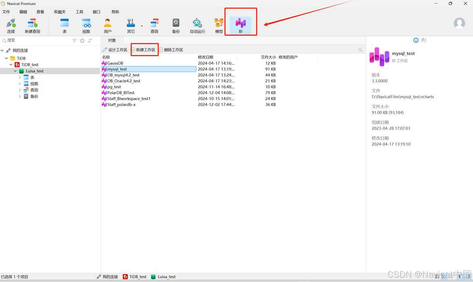Image resolution: width=473 pixels, height=282 pixels.
Task: Select the mysql_test workspace row
Action: click(x=149, y=69)
